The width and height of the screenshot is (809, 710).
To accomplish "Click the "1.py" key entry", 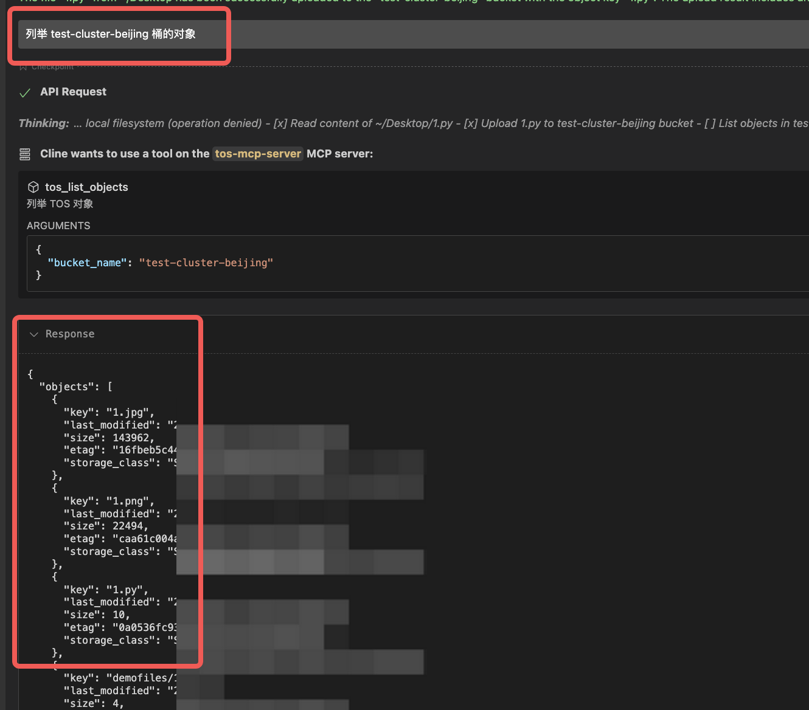I will (127, 590).
